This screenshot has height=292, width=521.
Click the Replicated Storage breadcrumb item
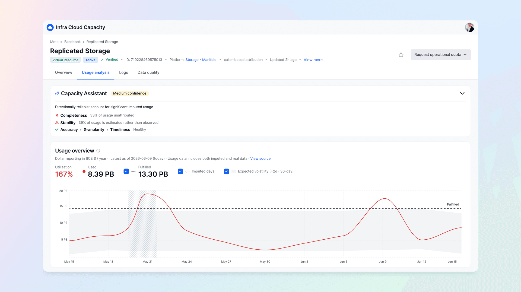pyautogui.click(x=102, y=42)
